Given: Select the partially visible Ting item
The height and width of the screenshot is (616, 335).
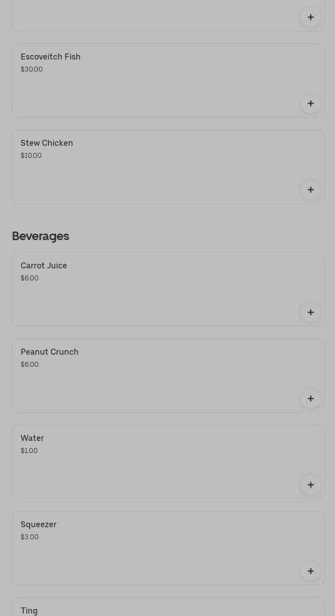Looking at the screenshot, I should pyautogui.click(x=29, y=610).
